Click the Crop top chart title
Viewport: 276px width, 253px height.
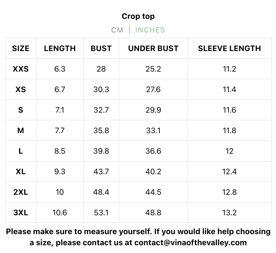[138, 16]
